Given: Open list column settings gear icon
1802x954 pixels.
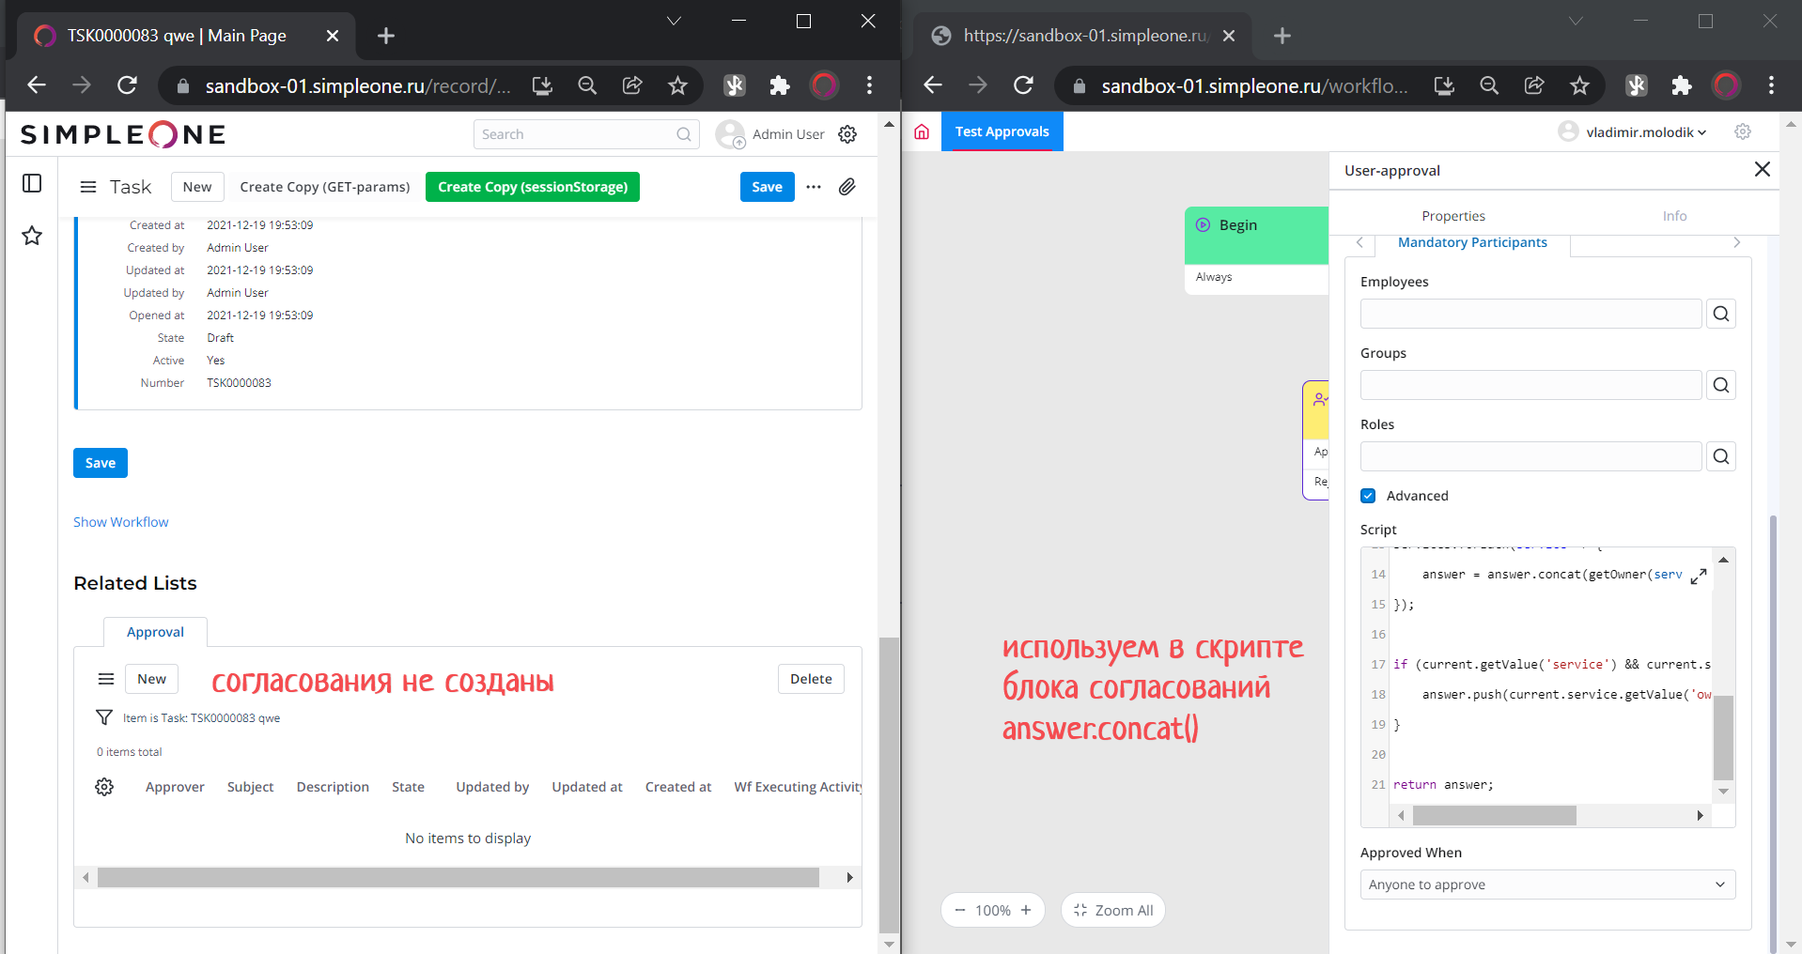Looking at the screenshot, I should click(x=104, y=787).
